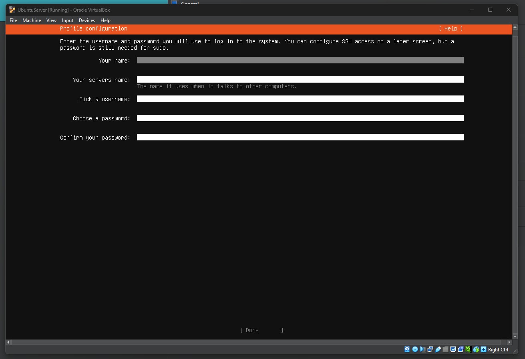This screenshot has width=525, height=359.
Task: Open the View menu
Action: pos(51,20)
